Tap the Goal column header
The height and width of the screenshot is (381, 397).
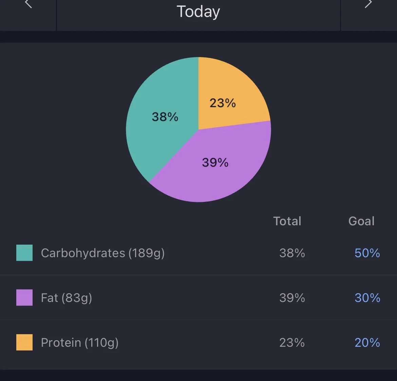coord(361,221)
